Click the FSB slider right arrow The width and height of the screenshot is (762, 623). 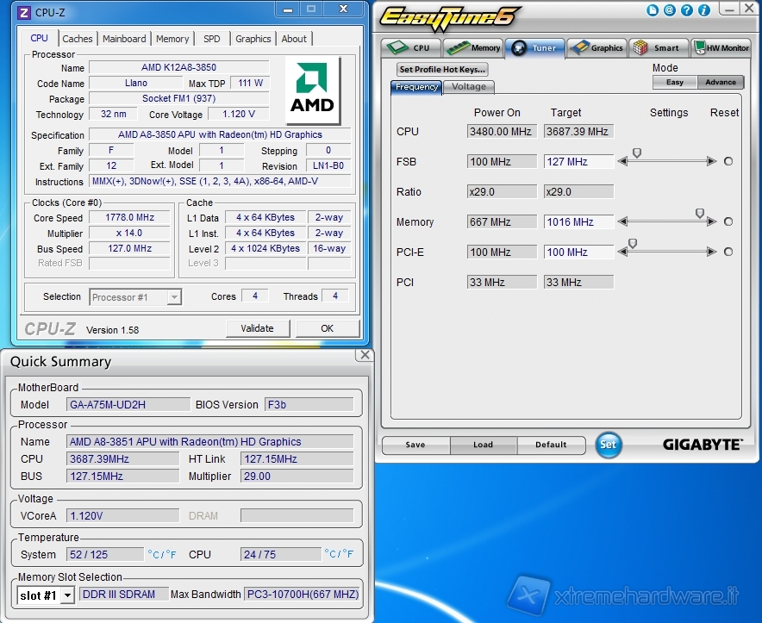711,161
